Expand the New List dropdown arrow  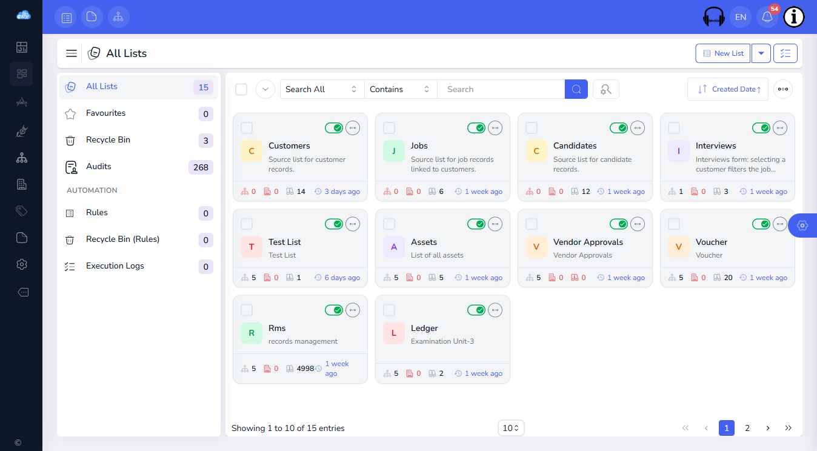pos(761,53)
